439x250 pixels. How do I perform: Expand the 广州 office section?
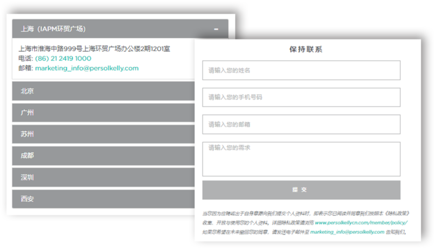[x=102, y=113]
